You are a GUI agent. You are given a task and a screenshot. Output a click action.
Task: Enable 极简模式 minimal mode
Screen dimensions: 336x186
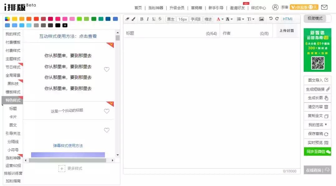(x=317, y=19)
